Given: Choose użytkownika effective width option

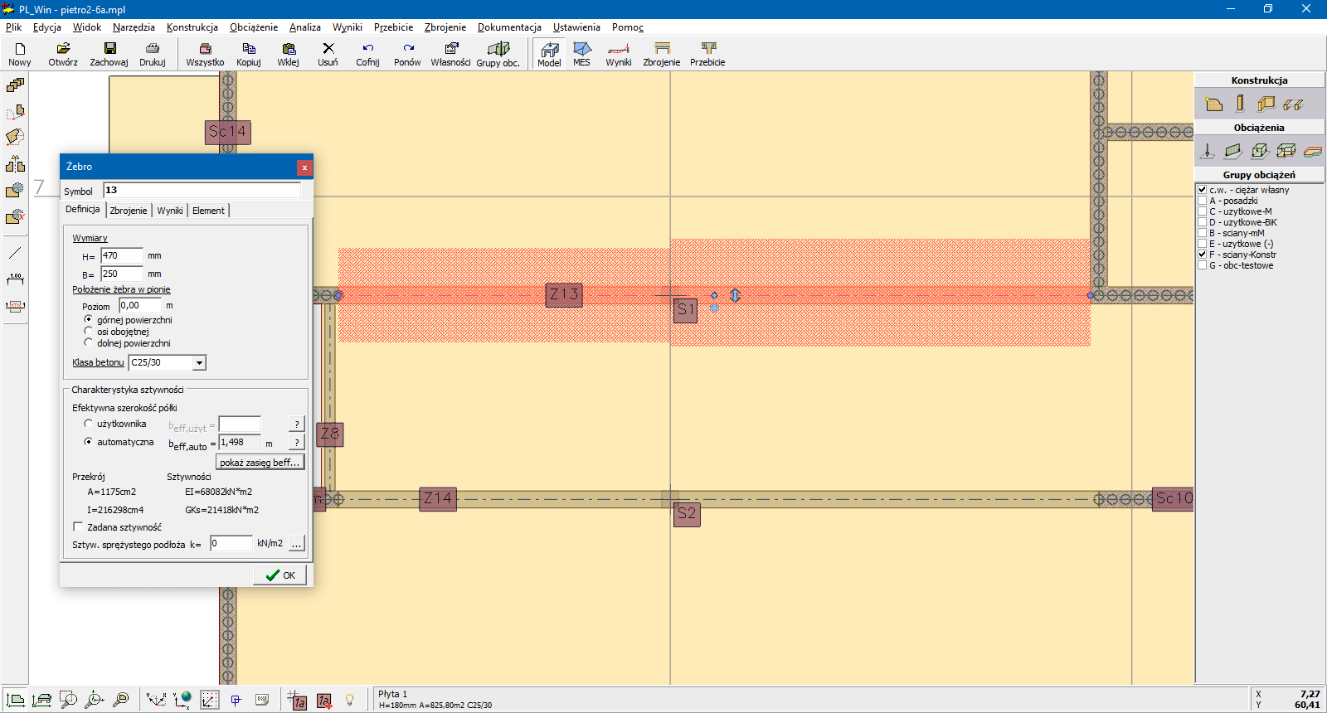Looking at the screenshot, I should coord(89,424).
